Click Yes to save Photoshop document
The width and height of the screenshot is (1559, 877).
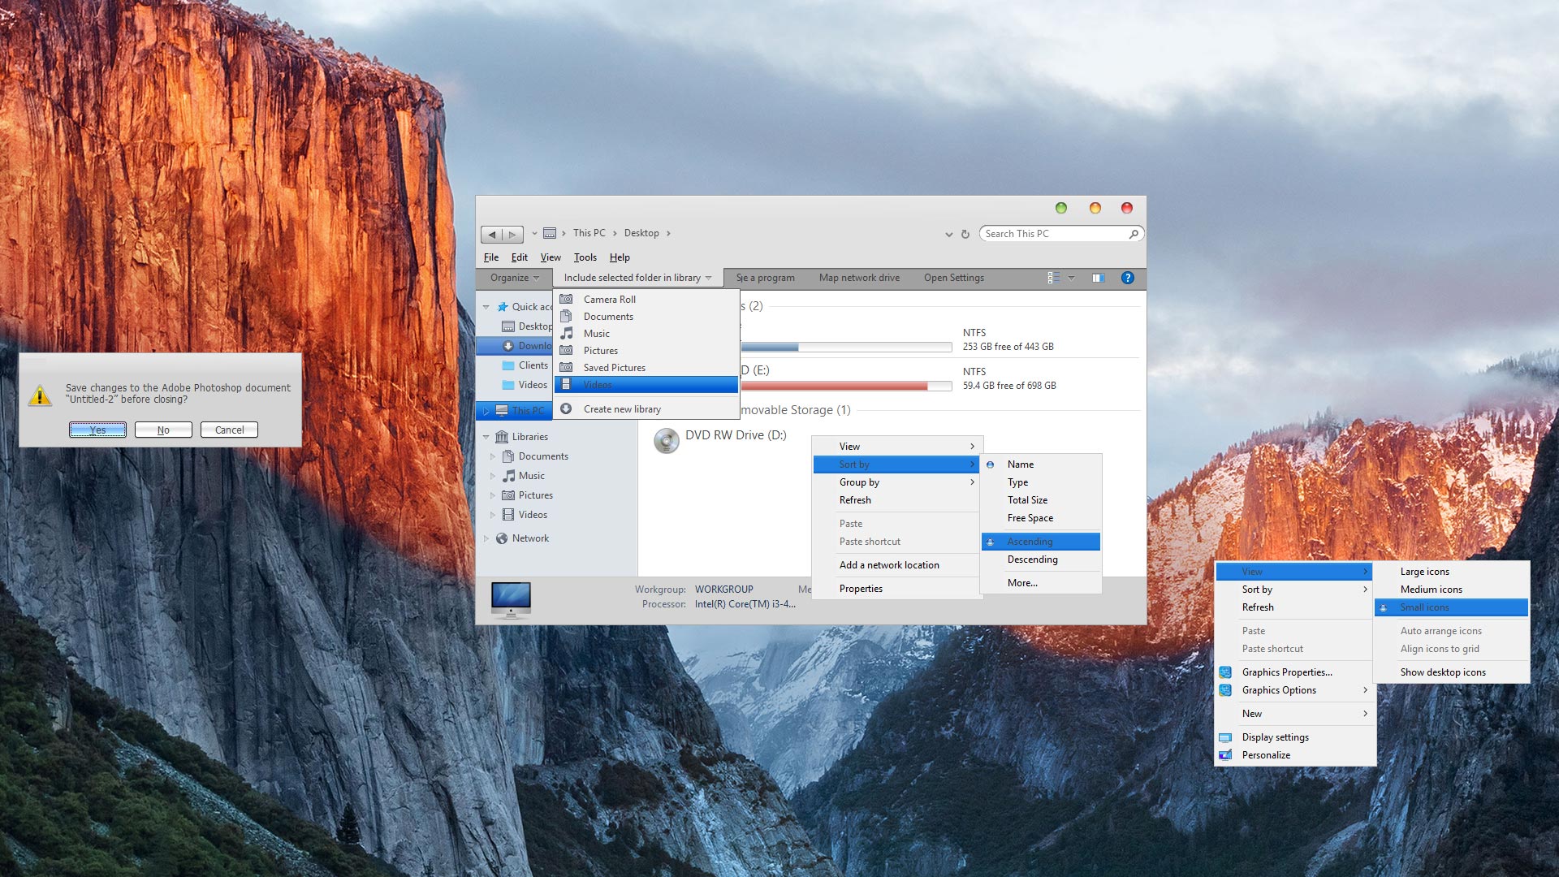tap(97, 430)
